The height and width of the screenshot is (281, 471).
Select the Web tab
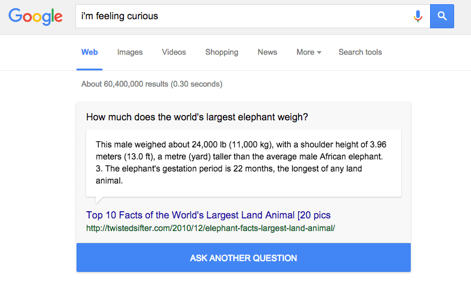pos(90,52)
